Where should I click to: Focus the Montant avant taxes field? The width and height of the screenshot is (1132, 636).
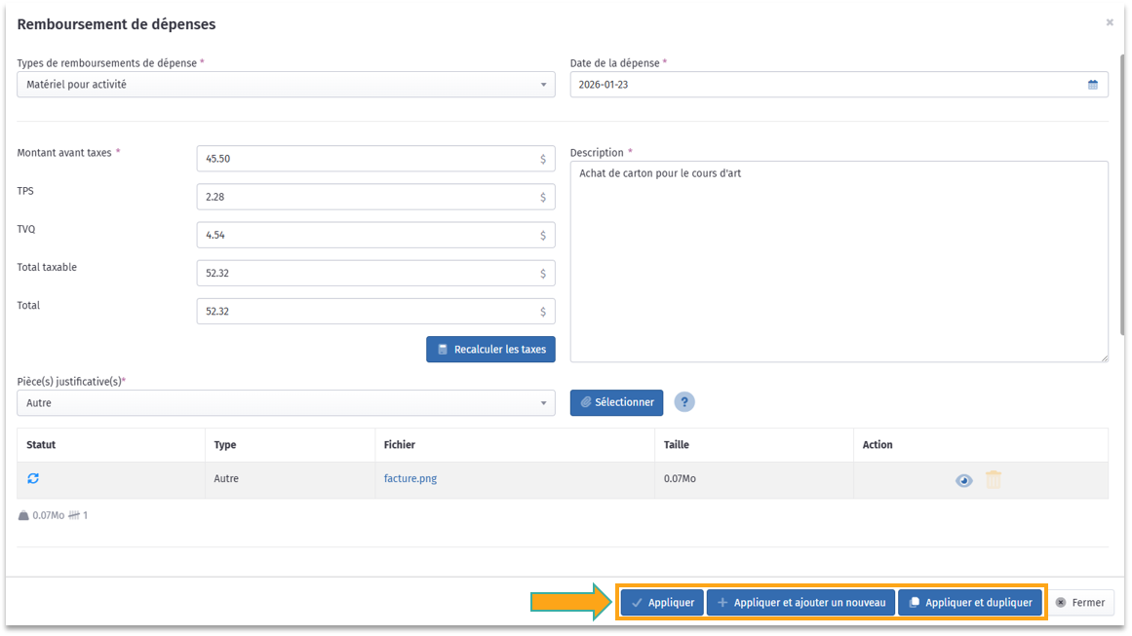coord(375,159)
